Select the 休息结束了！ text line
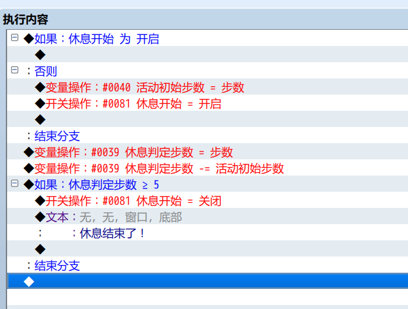Viewport: 408px width, 309px height. [x=207, y=233]
